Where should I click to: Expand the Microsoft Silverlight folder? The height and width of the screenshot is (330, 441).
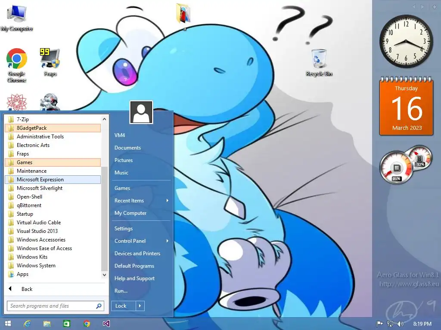tap(53, 188)
